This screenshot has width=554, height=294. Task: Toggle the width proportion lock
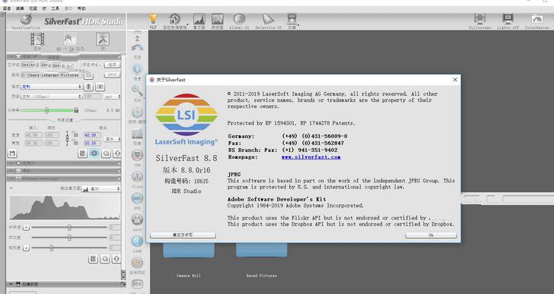75,134
